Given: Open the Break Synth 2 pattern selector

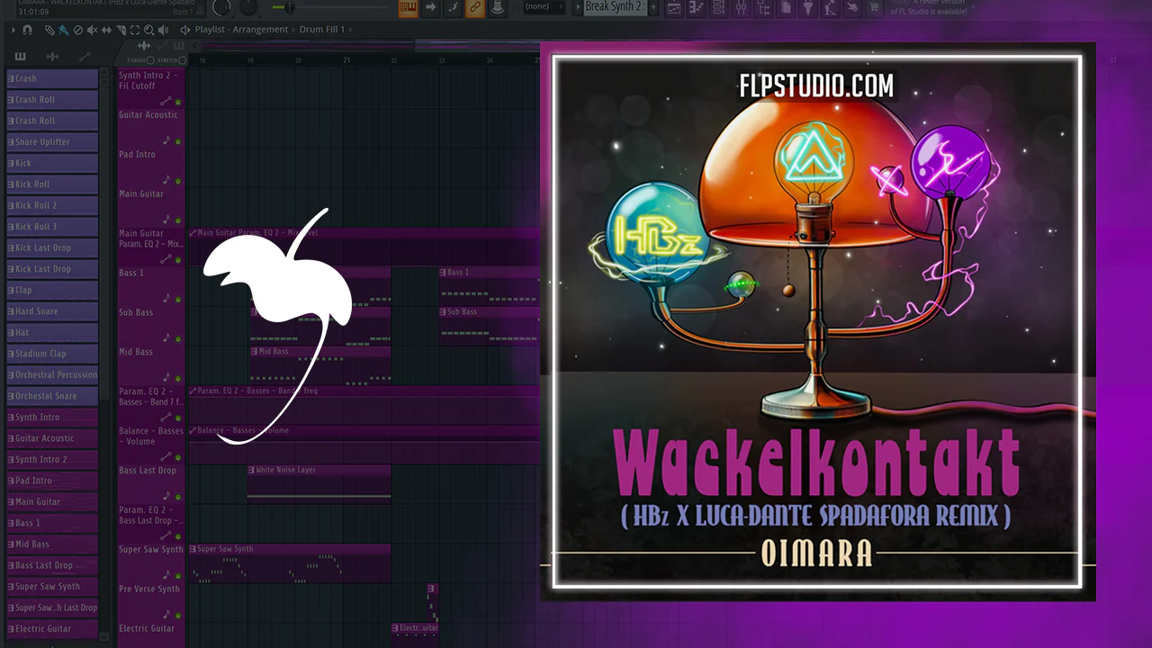Looking at the screenshot, I should (x=615, y=7).
